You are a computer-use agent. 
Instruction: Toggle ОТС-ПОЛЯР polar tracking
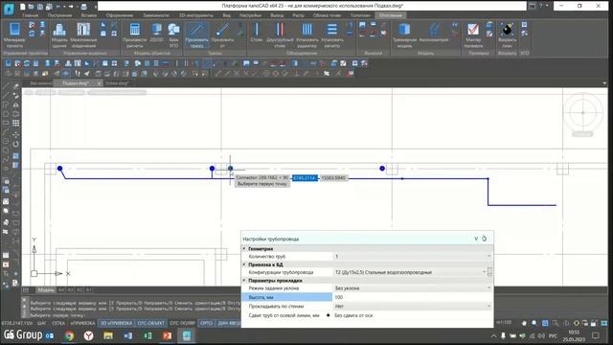183,323
